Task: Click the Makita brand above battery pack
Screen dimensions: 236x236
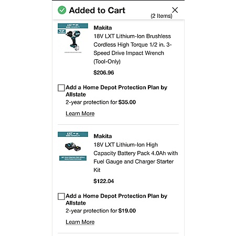Action: click(x=103, y=136)
